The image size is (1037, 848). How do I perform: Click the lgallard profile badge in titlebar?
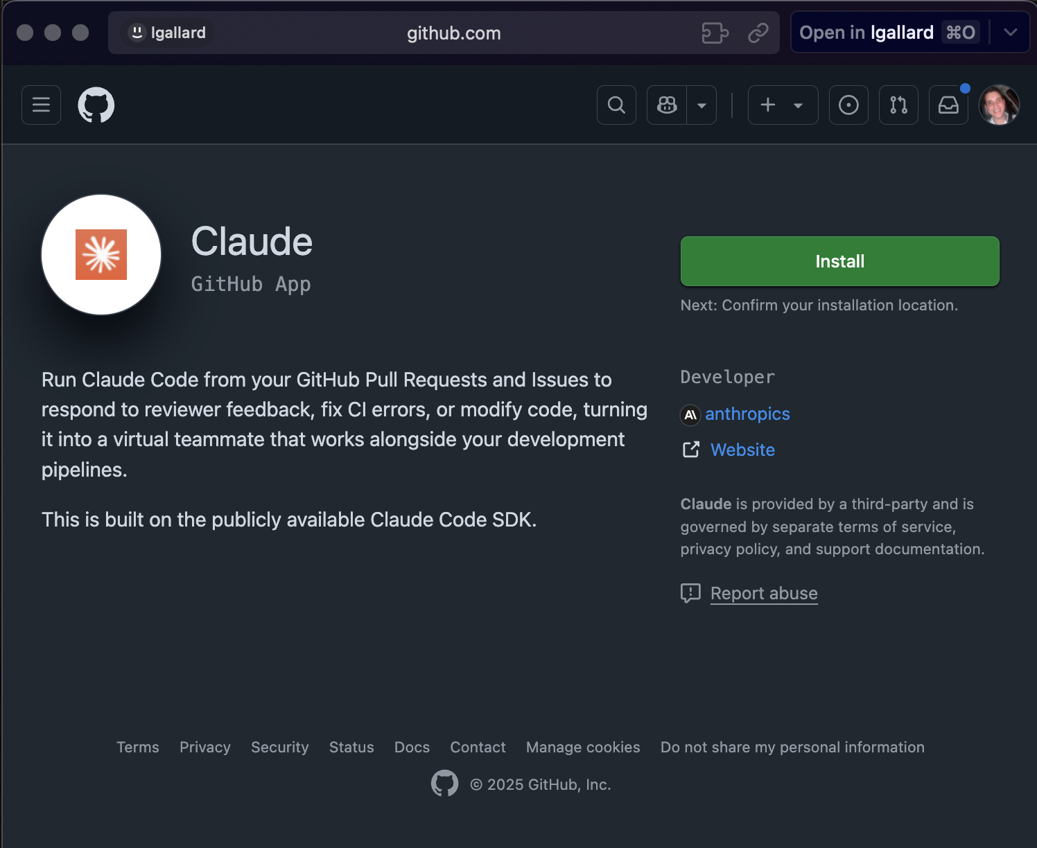(168, 33)
